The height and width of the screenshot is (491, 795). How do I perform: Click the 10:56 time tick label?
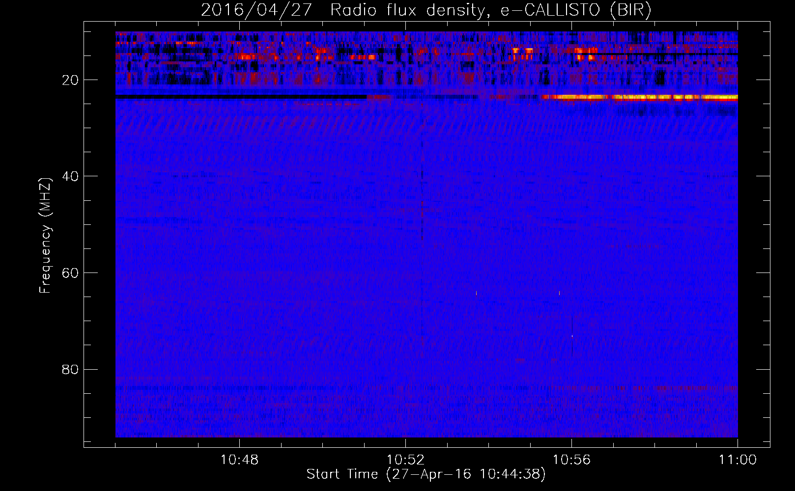pos(571,460)
